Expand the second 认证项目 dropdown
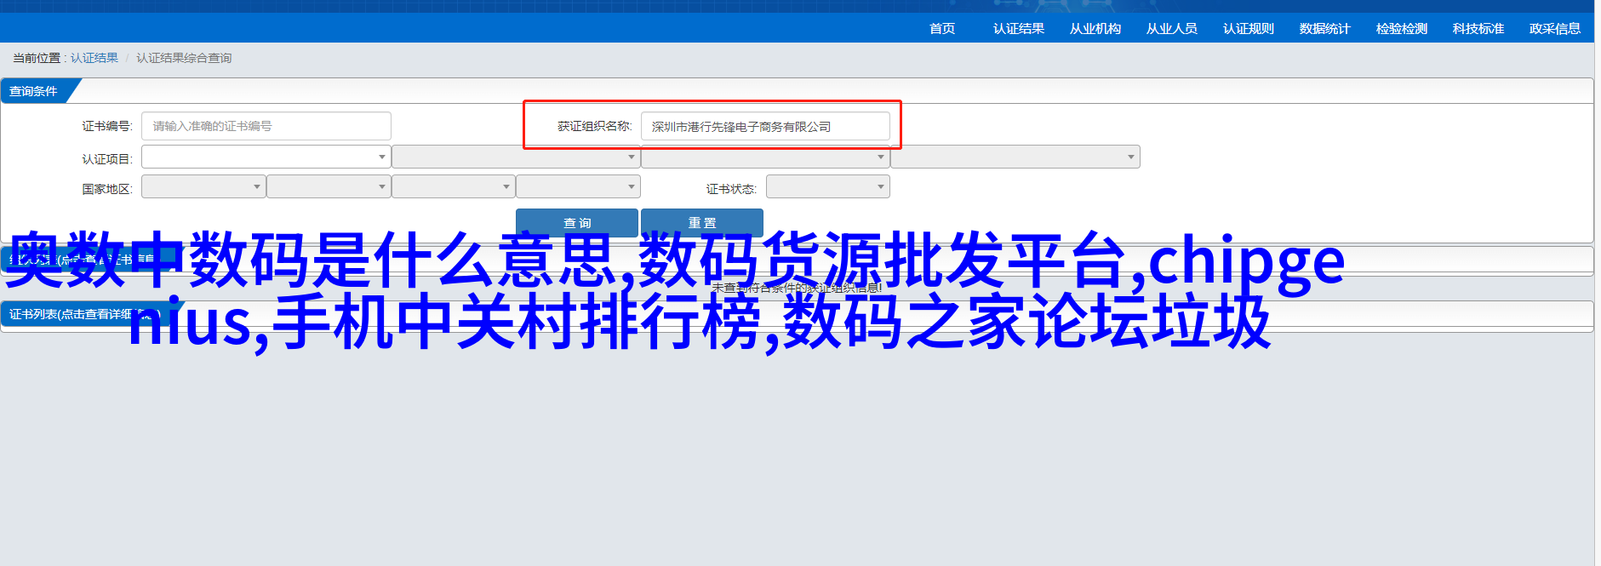 [516, 157]
